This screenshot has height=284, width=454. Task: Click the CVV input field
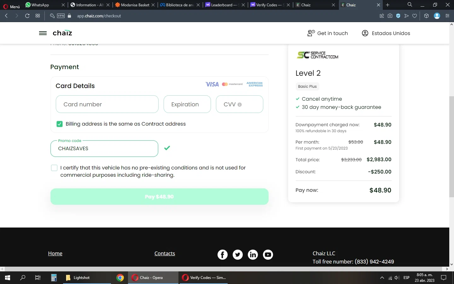coord(240,104)
